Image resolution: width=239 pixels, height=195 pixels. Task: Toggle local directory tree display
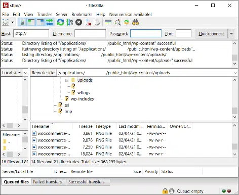coord(31,22)
